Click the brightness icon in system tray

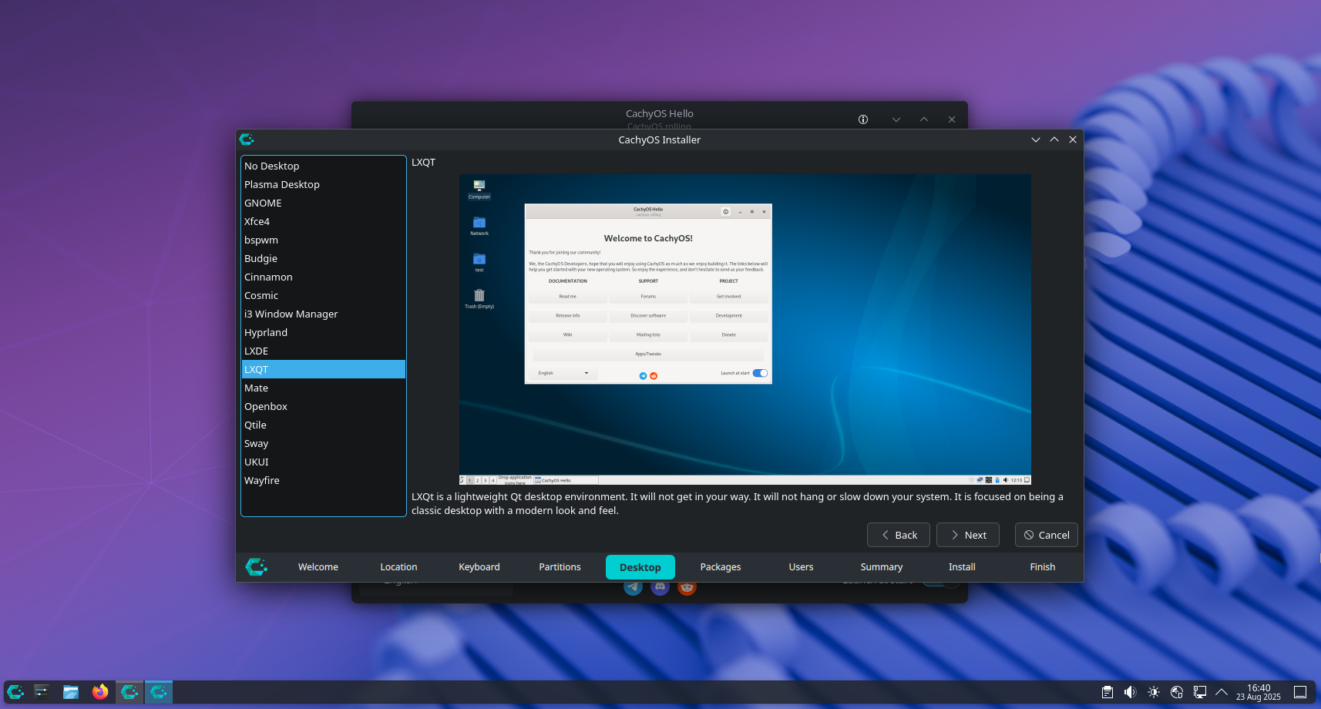[1154, 692]
